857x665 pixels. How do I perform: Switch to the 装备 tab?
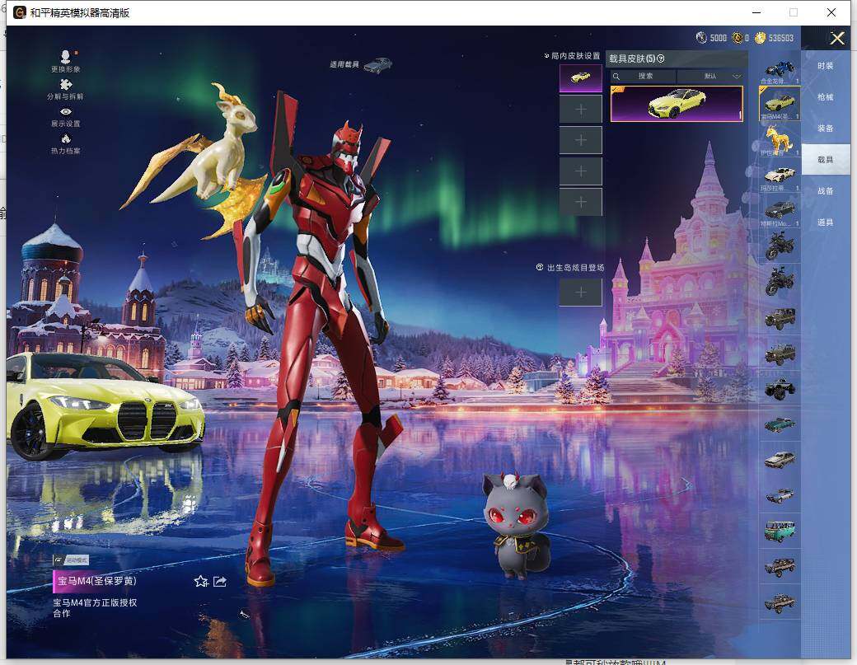pos(826,129)
